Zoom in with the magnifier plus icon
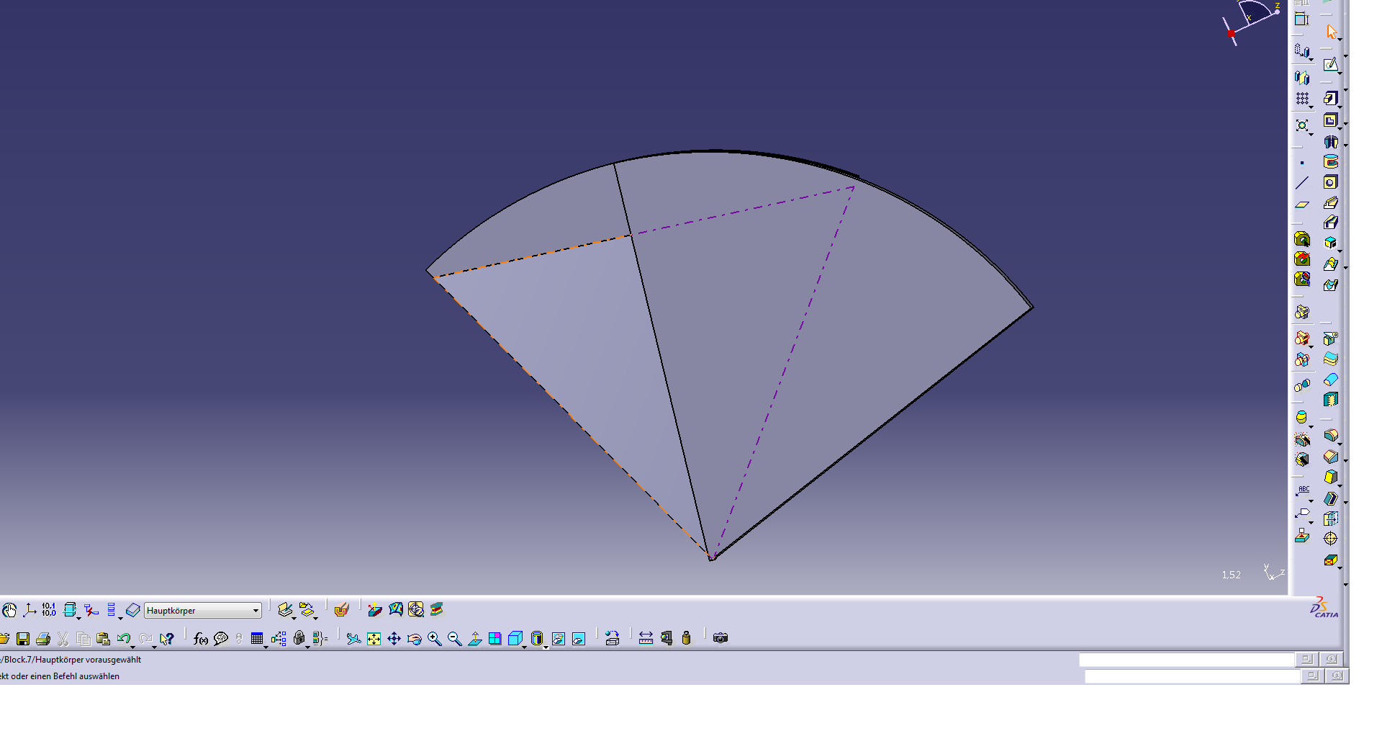The height and width of the screenshot is (749, 1382). (434, 639)
